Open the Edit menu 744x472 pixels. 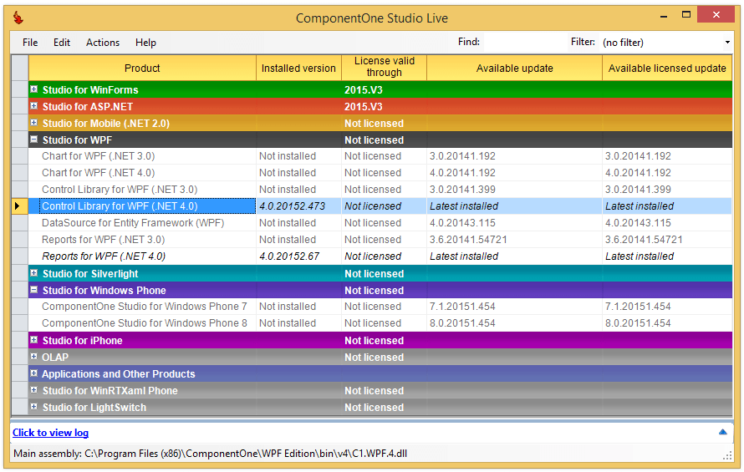(x=62, y=43)
